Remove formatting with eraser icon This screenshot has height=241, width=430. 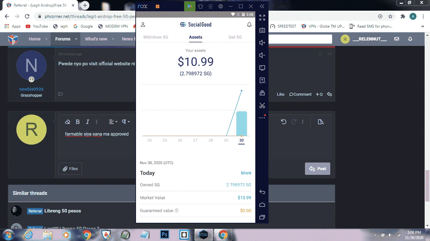coord(67,122)
